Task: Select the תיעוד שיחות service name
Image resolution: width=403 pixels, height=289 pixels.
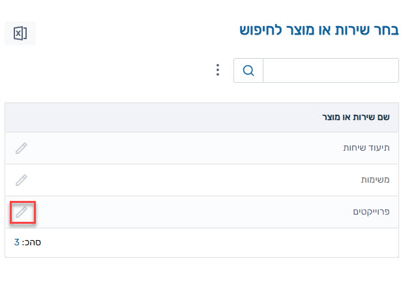Action: (x=366, y=148)
